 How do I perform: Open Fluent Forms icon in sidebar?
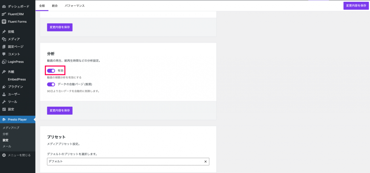click(x=4, y=22)
